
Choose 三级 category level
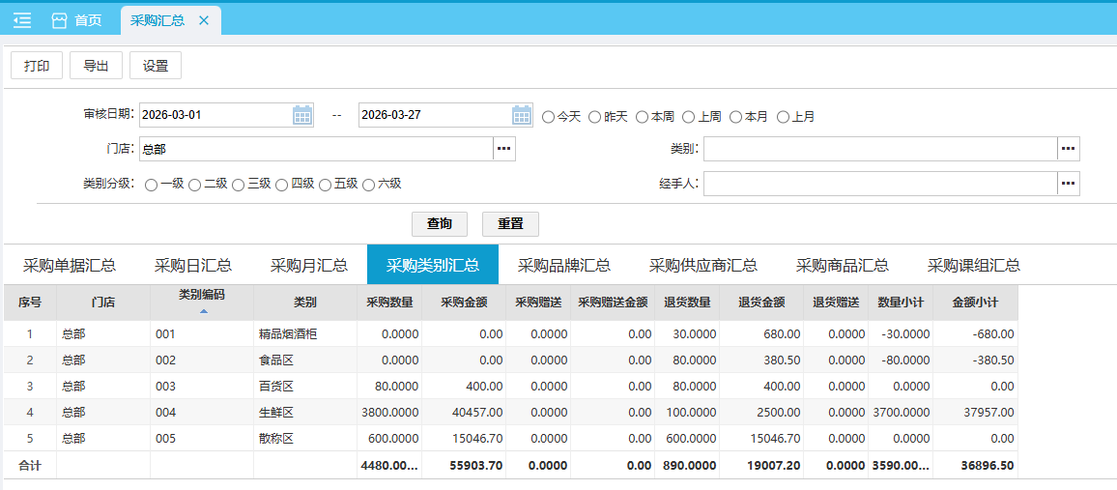coord(238,185)
